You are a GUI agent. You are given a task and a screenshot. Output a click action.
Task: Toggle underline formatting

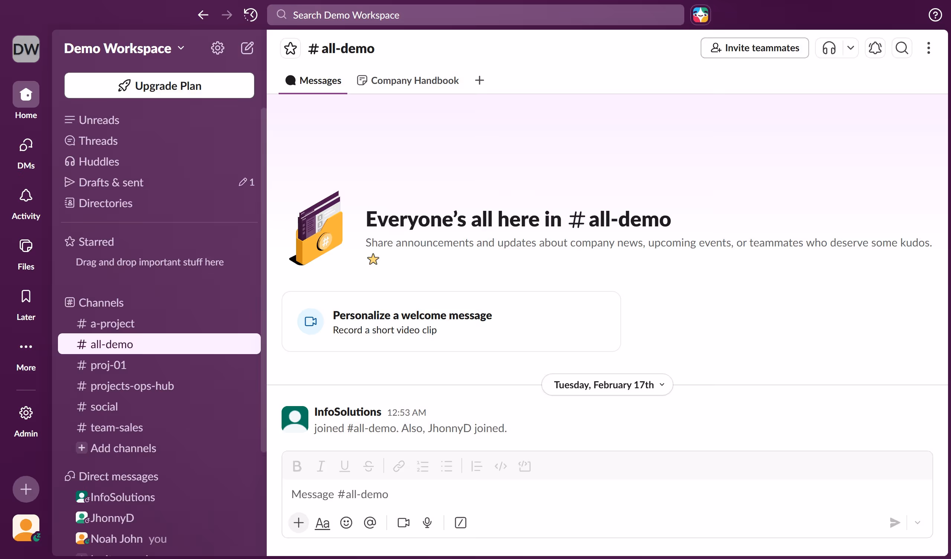(344, 466)
